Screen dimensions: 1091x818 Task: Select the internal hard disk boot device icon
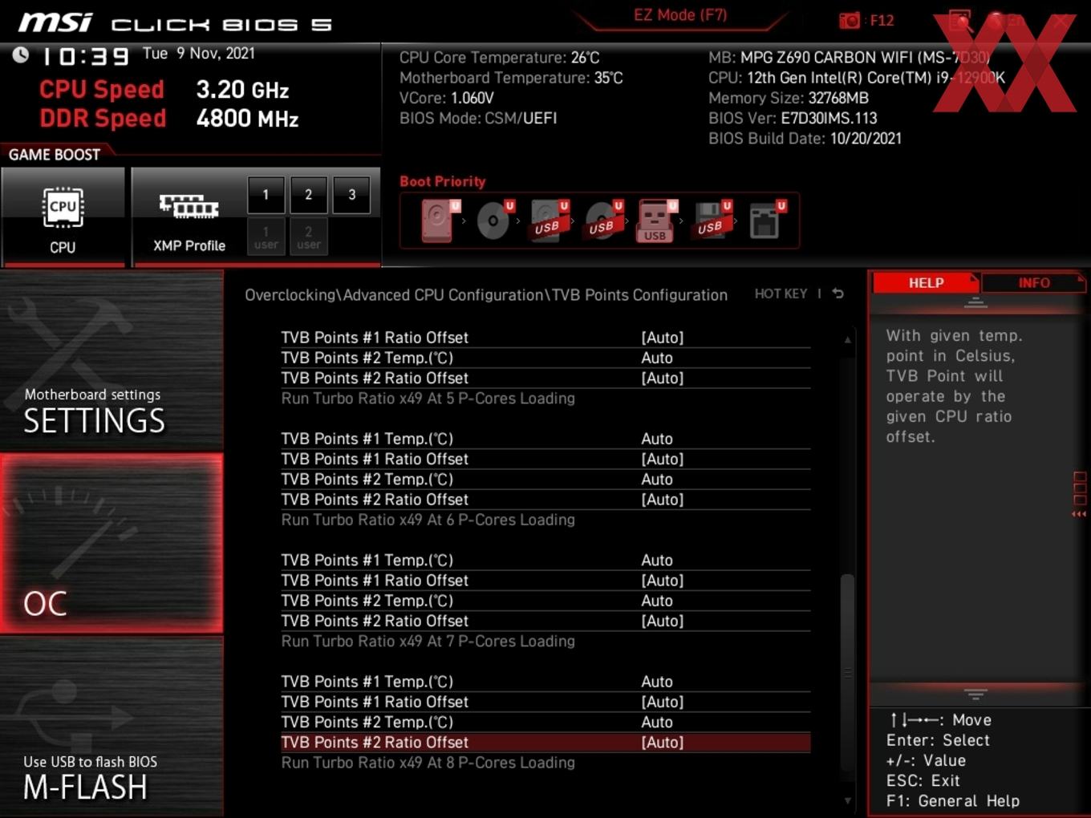pos(440,220)
